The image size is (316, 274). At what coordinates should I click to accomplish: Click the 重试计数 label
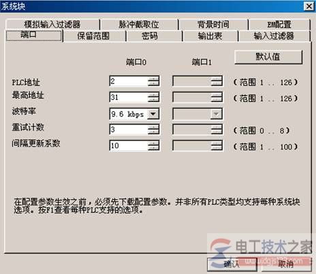pos(28,127)
